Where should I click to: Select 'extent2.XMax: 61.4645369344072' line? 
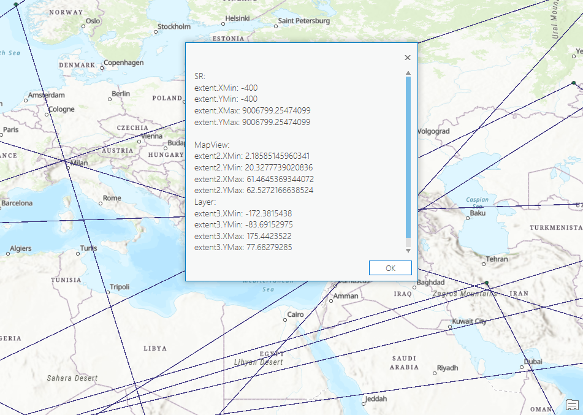(x=254, y=179)
